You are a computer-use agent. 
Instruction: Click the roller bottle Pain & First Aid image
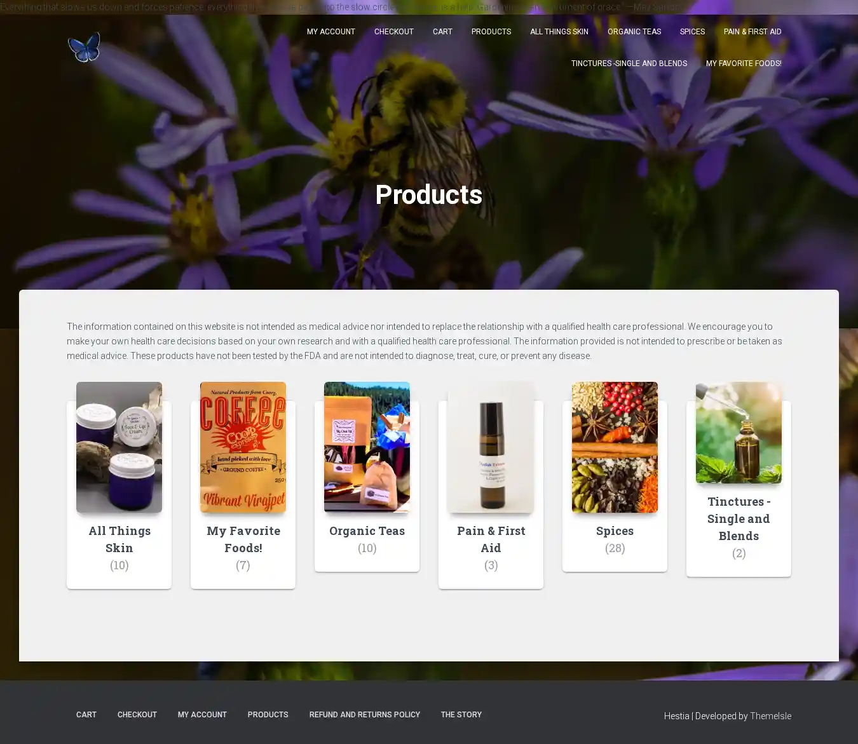click(x=491, y=447)
